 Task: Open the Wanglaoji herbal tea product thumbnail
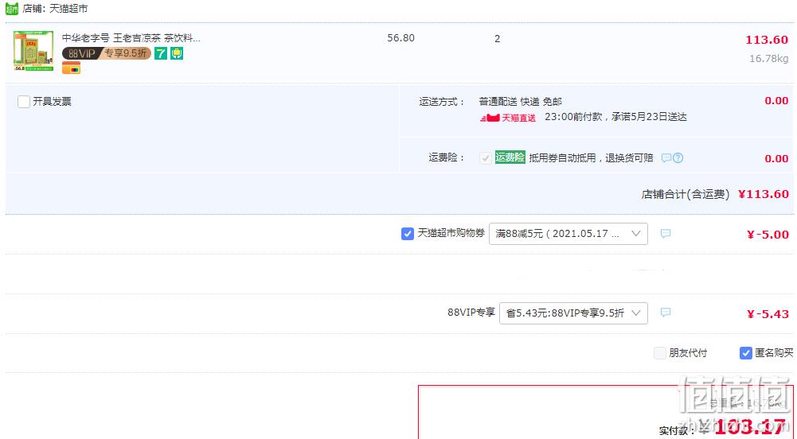33,51
